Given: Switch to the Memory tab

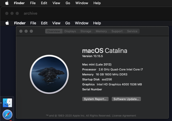Looking at the screenshot, I should (x=101, y=31).
